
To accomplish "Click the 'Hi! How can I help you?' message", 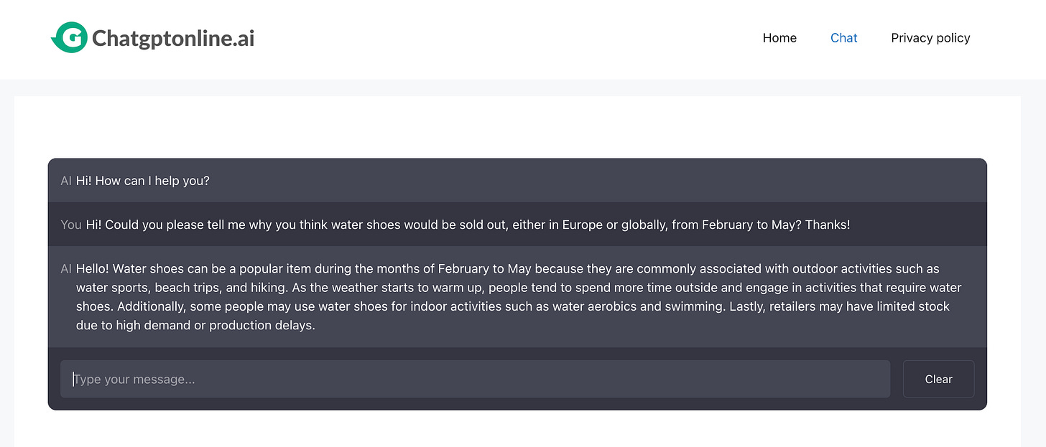I will pyautogui.click(x=142, y=181).
